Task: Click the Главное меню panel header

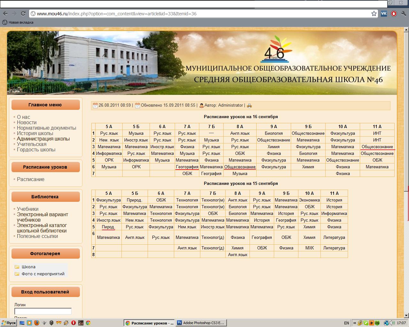Action: [x=45, y=105]
